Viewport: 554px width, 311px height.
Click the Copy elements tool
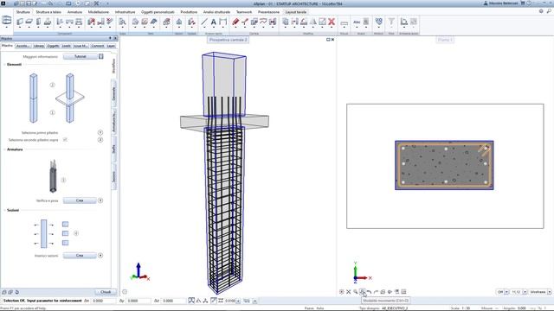click(x=286, y=22)
